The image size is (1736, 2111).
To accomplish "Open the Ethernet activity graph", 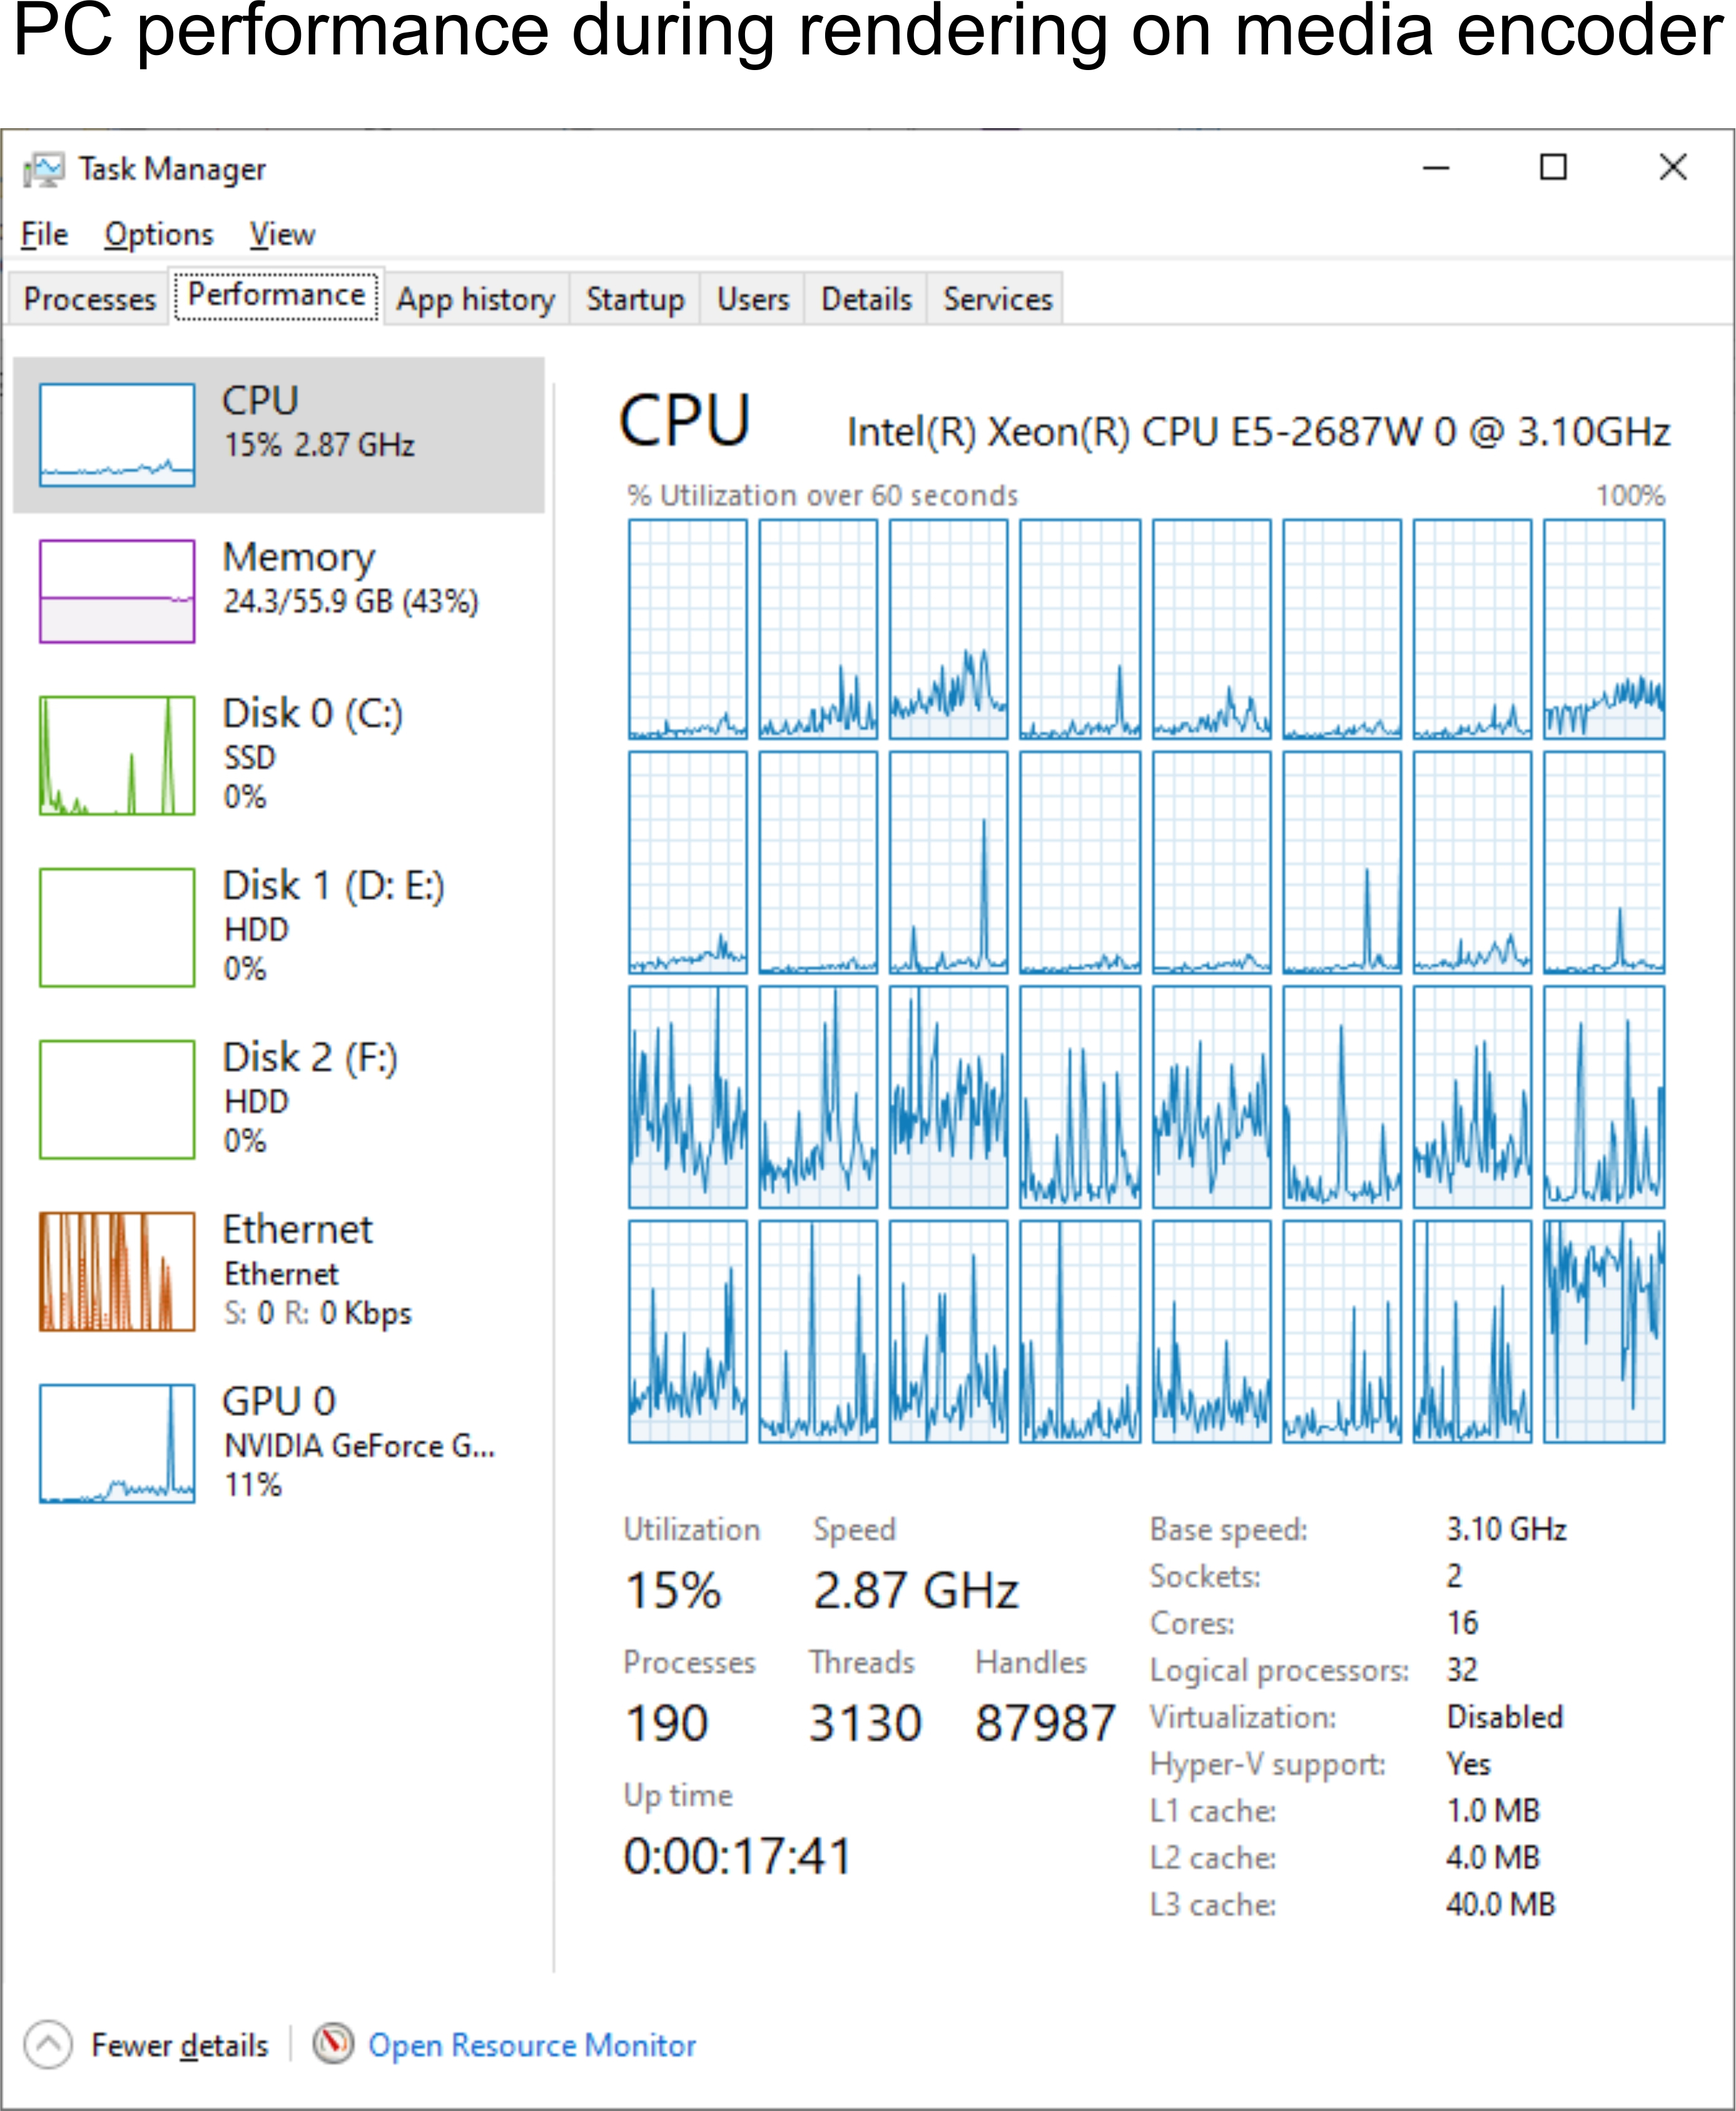I will tap(117, 1271).
